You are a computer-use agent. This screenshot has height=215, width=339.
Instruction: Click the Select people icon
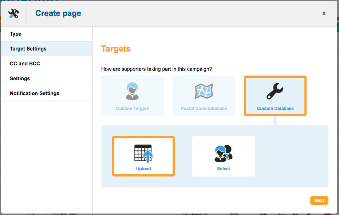pyautogui.click(x=224, y=153)
